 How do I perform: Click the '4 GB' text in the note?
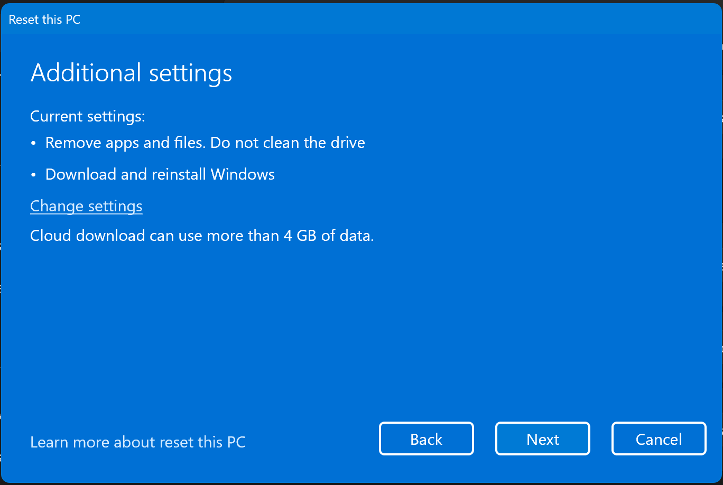[300, 236]
